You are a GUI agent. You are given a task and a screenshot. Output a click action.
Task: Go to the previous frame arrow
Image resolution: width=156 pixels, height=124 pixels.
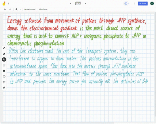pyautogui.click(x=71, y=4)
